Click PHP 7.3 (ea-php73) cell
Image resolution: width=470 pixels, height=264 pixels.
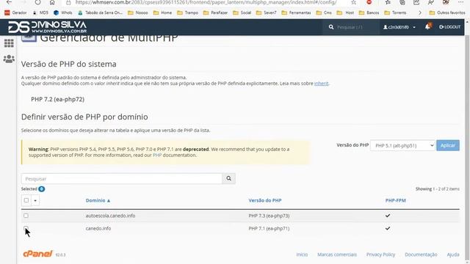[x=269, y=216]
